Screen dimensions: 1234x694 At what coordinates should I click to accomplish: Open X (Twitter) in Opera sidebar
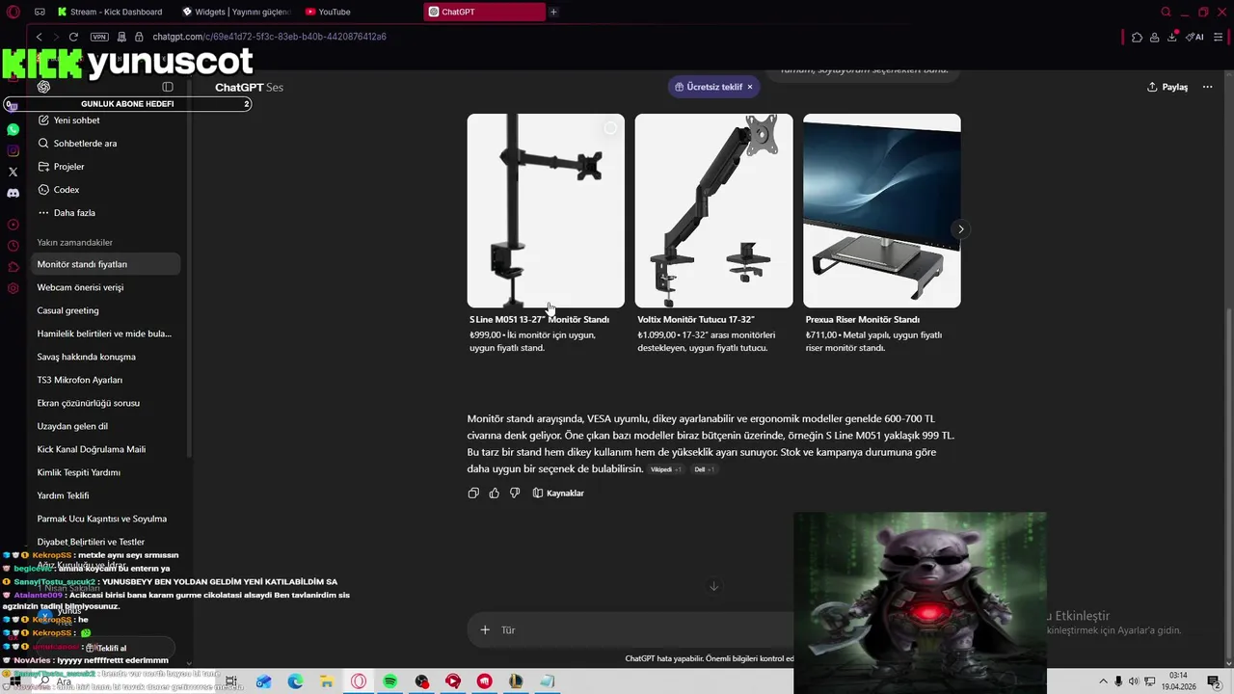(13, 172)
